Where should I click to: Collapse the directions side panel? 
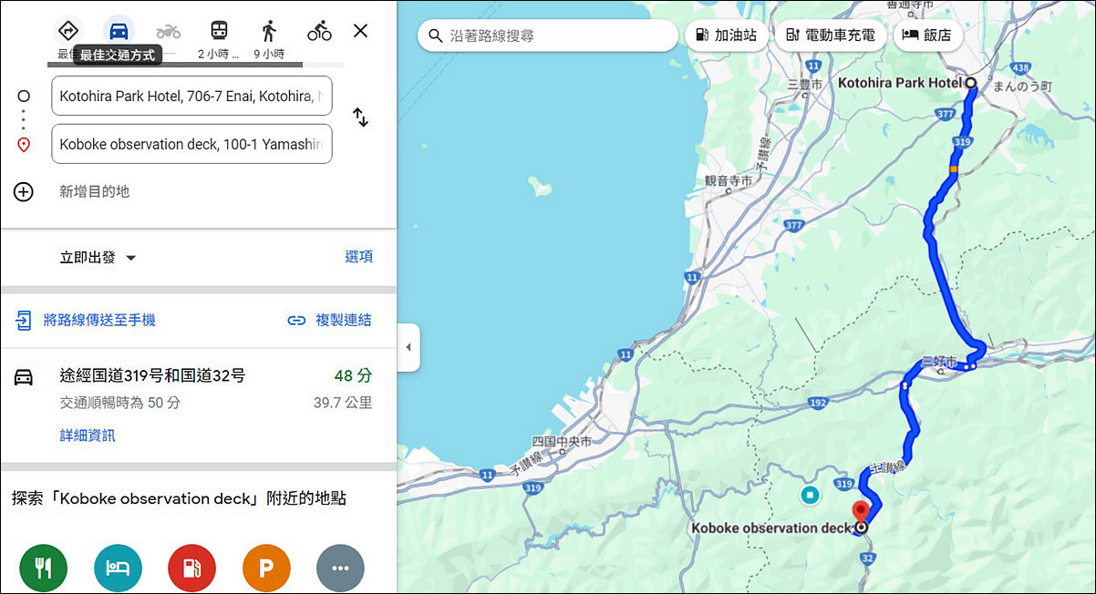coord(408,347)
